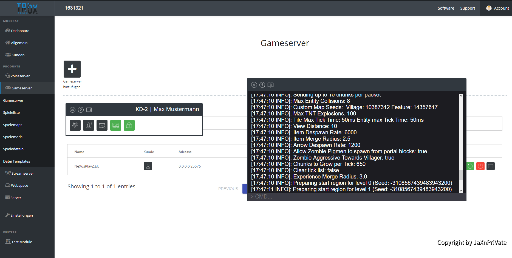This screenshot has height=258, width=512.
Task: Click the Support link in header
Action: point(468,8)
